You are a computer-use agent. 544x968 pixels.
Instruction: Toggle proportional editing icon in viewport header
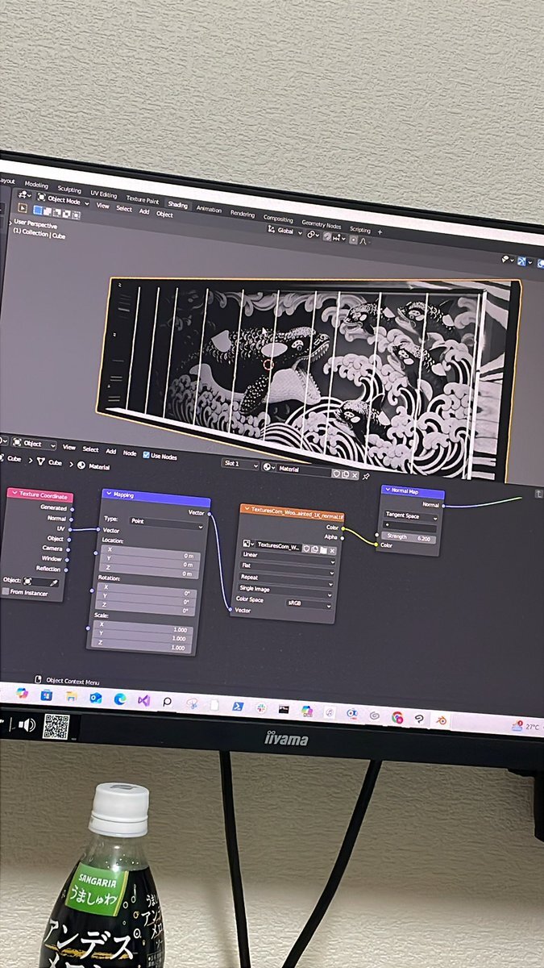[x=352, y=240]
